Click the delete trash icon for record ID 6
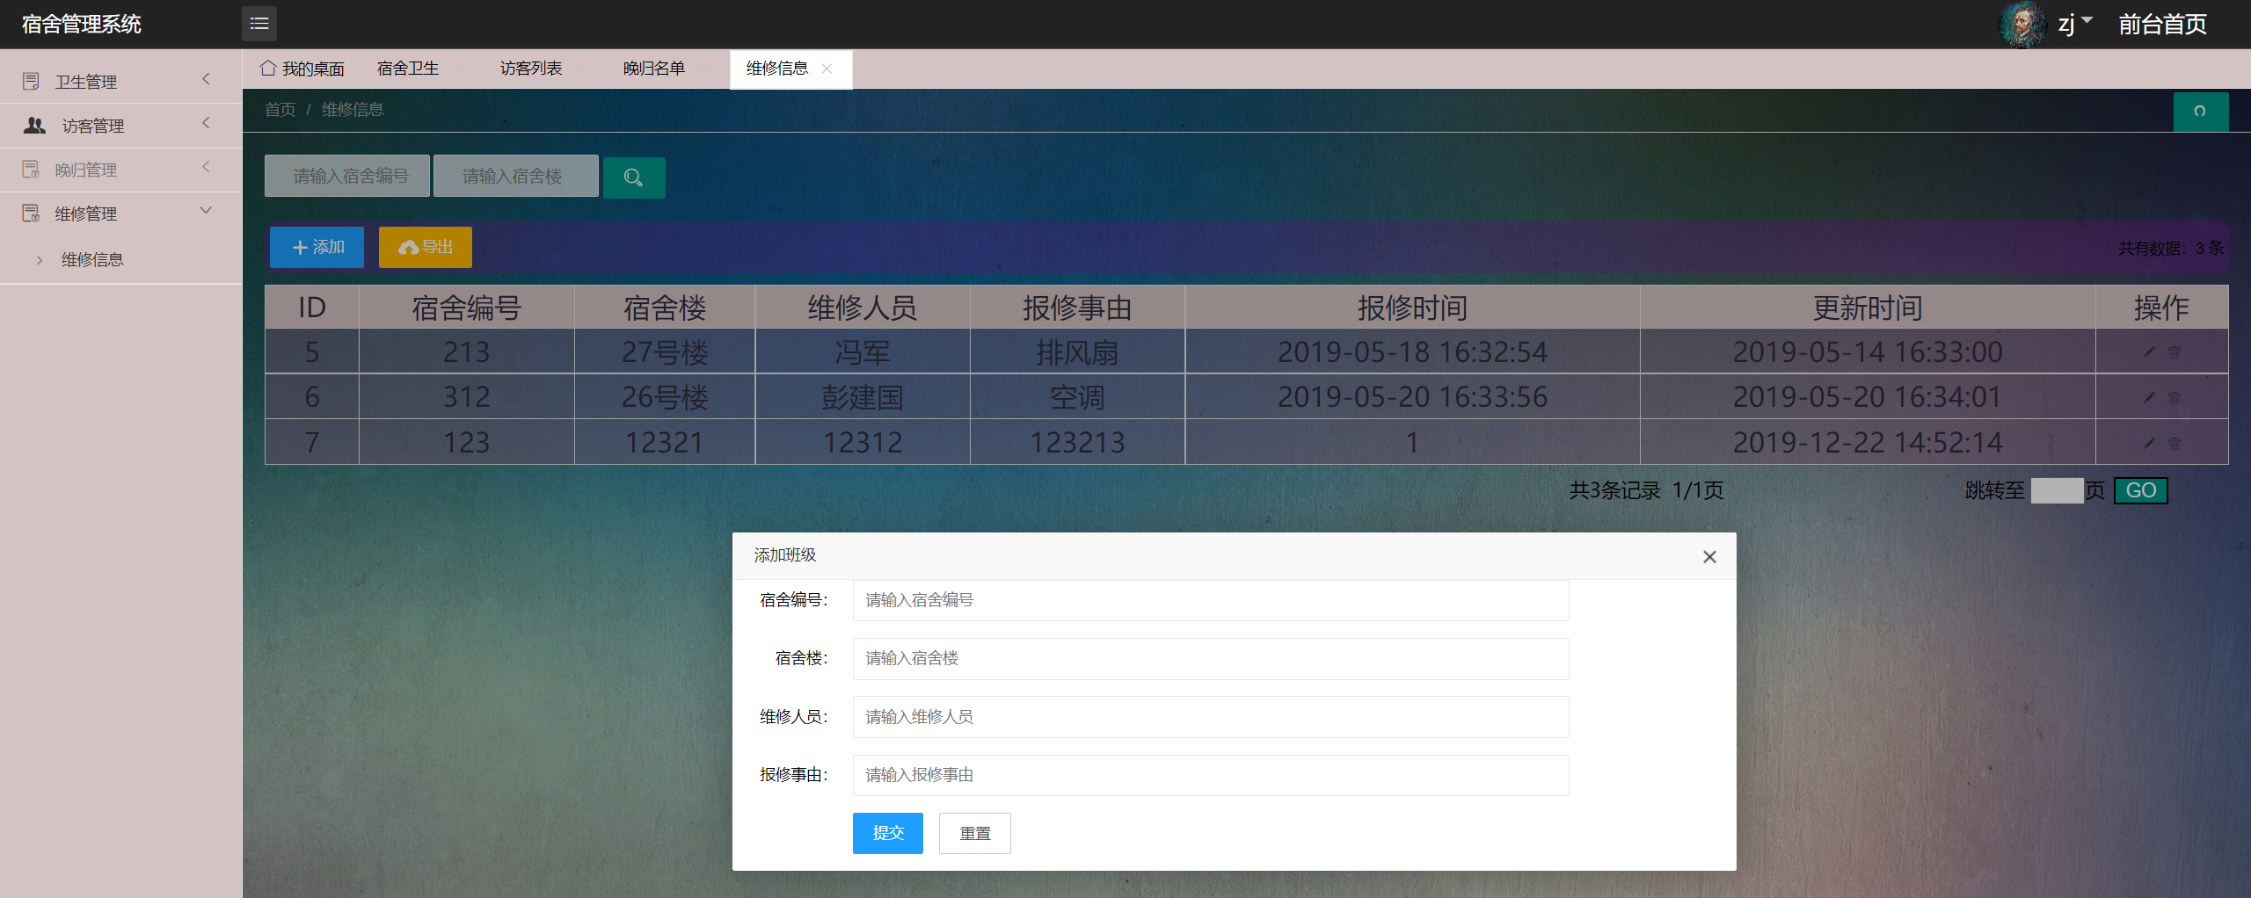 [2174, 397]
